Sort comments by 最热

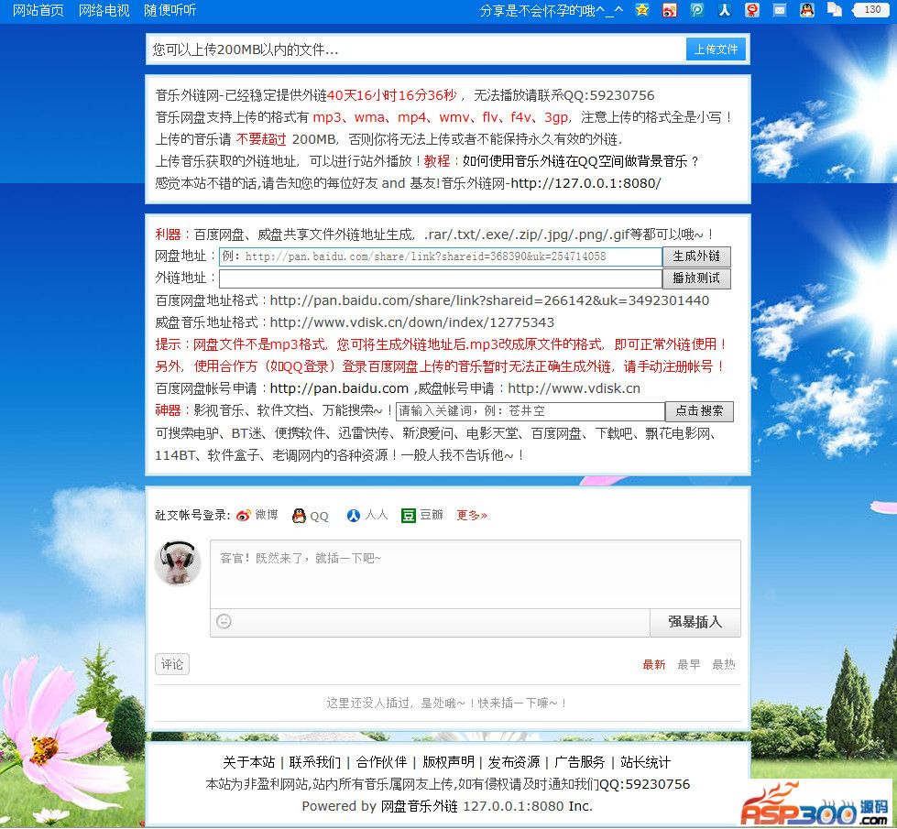(x=724, y=665)
